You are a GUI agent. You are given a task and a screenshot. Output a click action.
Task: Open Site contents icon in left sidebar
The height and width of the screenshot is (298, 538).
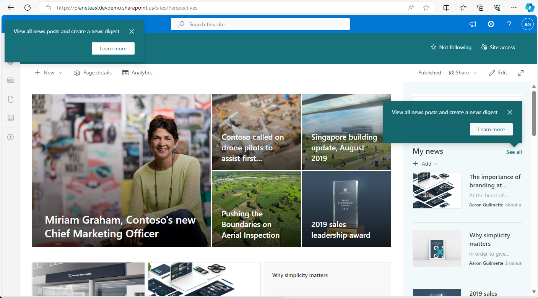[10, 118]
